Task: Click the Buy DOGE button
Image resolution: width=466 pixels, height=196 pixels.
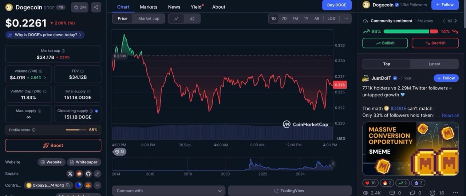Action: pos(337,5)
